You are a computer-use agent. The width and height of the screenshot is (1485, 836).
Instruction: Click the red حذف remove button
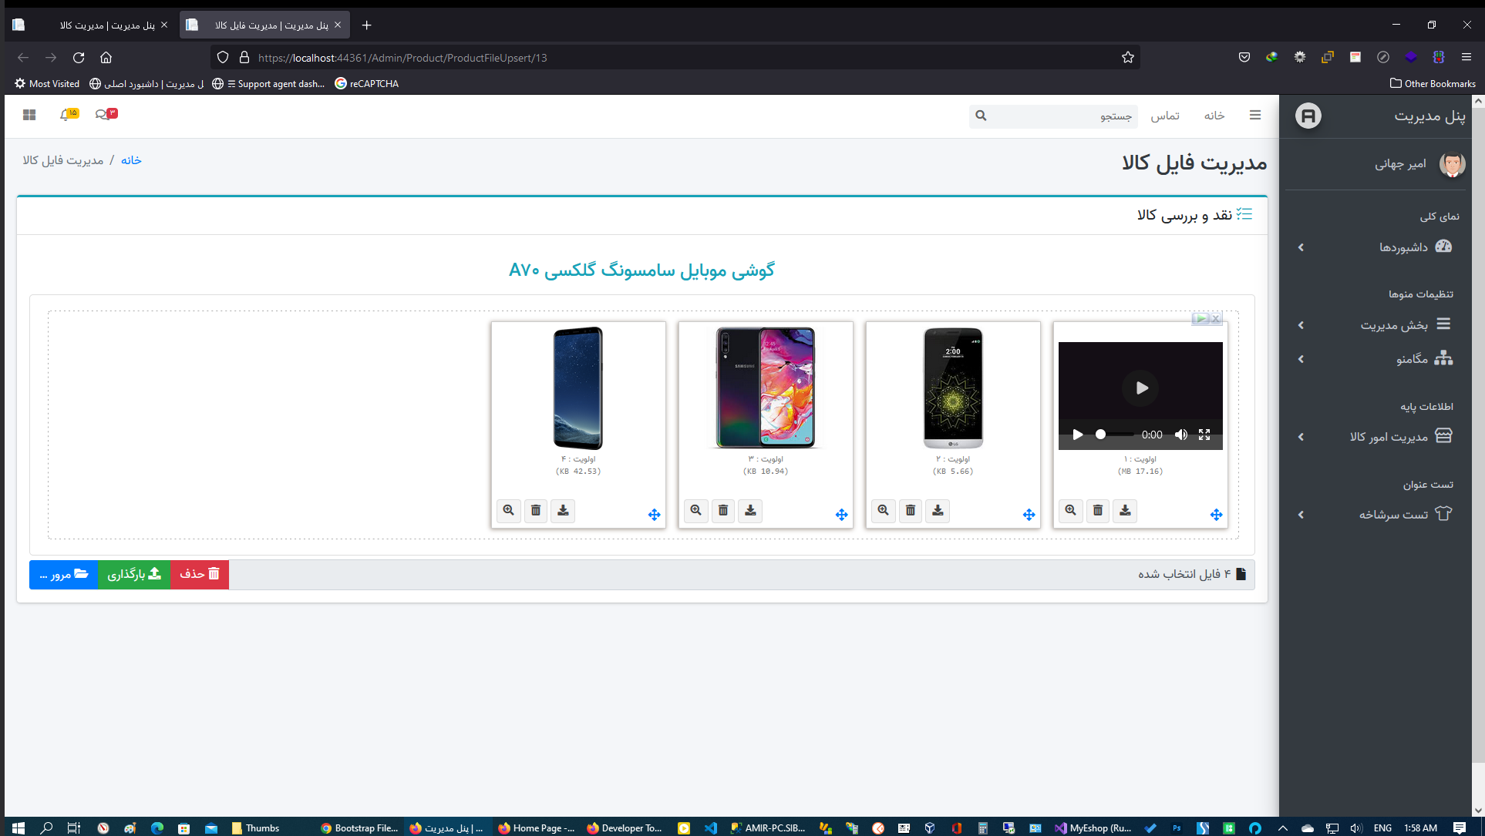tap(200, 574)
